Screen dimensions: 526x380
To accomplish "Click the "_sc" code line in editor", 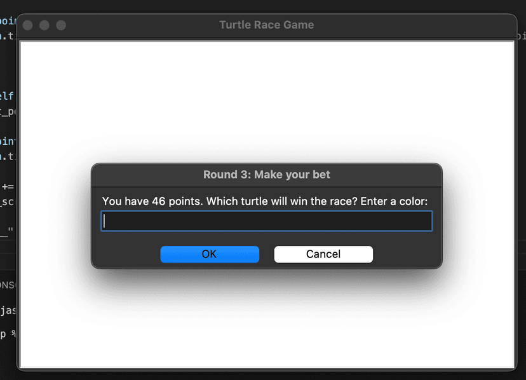I will pos(7,201).
